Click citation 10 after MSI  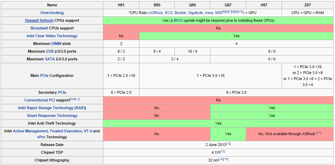[241, 12]
